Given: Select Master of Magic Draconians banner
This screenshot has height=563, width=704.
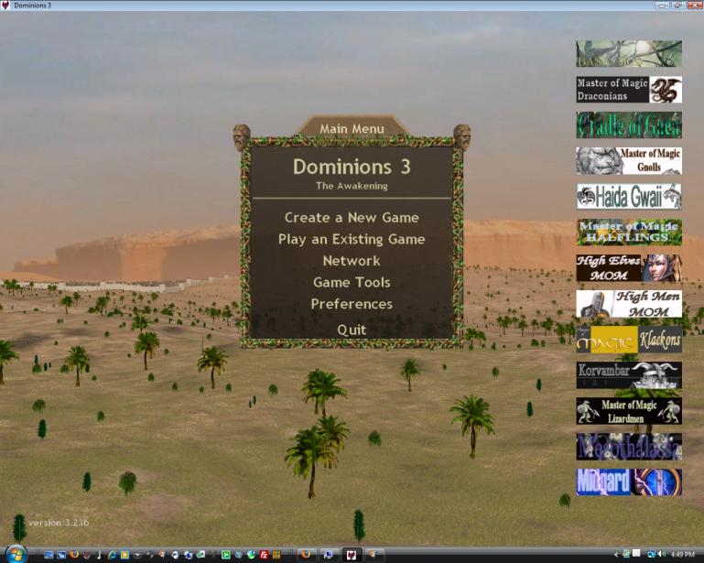Looking at the screenshot, I should coord(629,90).
